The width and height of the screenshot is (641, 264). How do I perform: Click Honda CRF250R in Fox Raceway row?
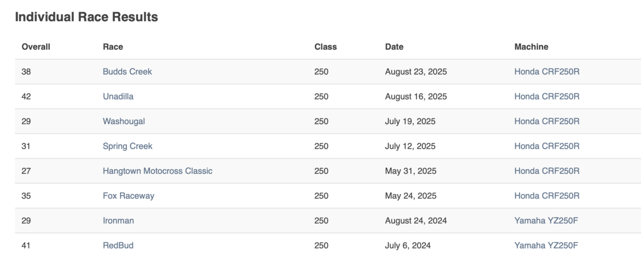[x=546, y=196]
